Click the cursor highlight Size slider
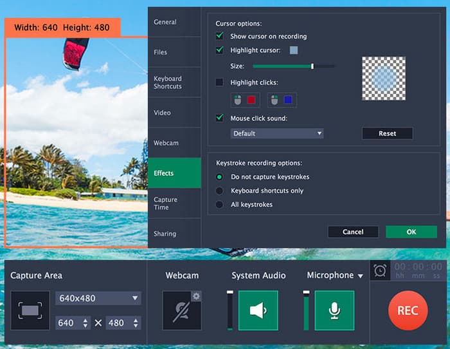This screenshot has height=349, width=450. pyautogui.click(x=293, y=66)
